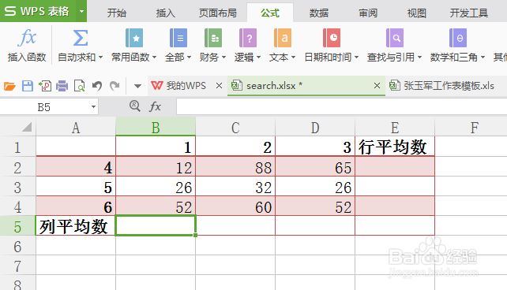Click the fill handle of cell B5
The height and width of the screenshot is (290, 507).
pos(196,235)
